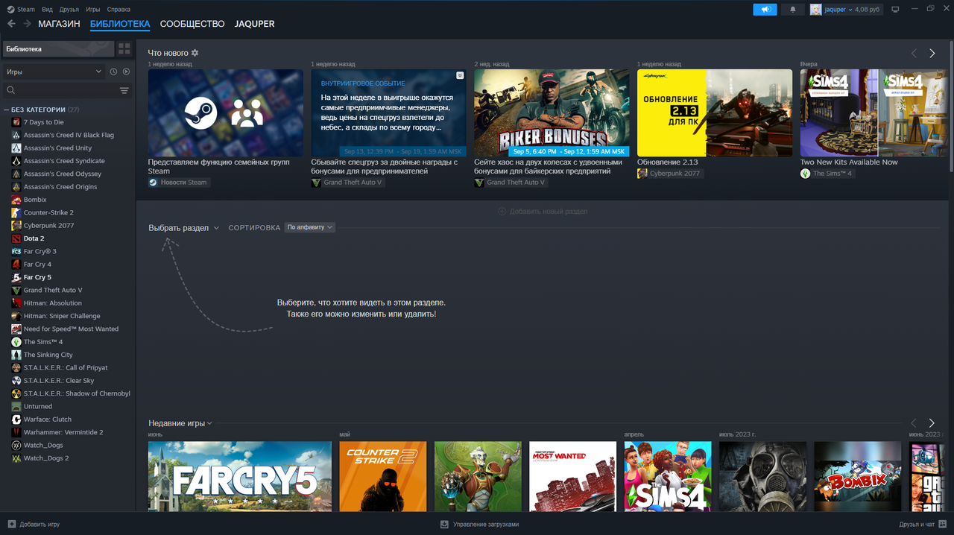
Task: Go forward with the right arrow
Action: tap(27, 24)
